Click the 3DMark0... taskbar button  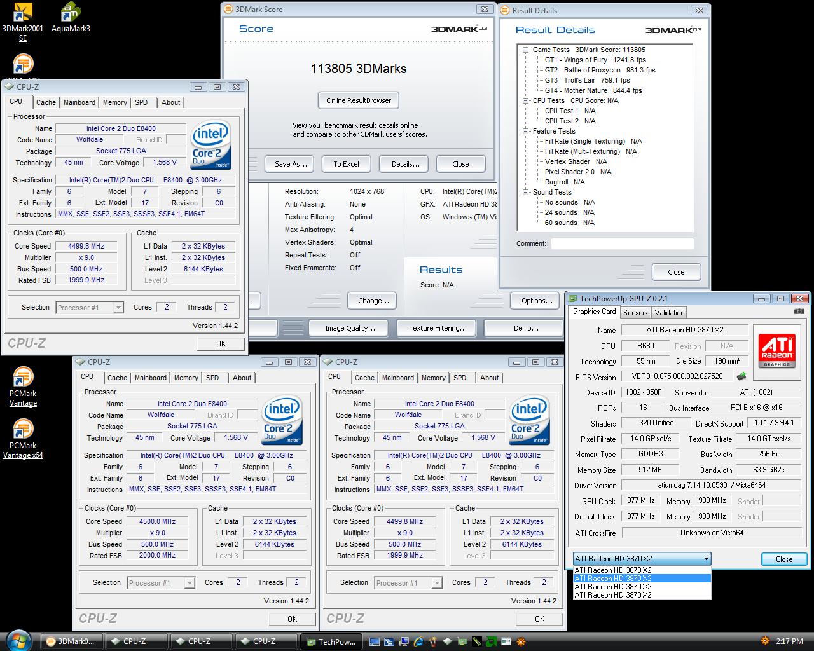(x=71, y=641)
